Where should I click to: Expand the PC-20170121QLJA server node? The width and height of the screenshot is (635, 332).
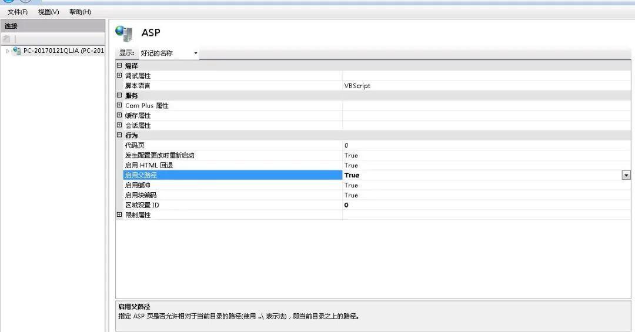7,51
